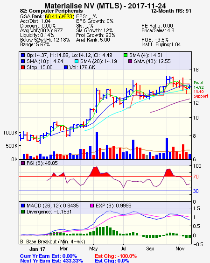Image resolution: width=210 pixels, height=263 pixels.
Task: Click the red Est Chg: -100.0% text
Action: pos(116,256)
